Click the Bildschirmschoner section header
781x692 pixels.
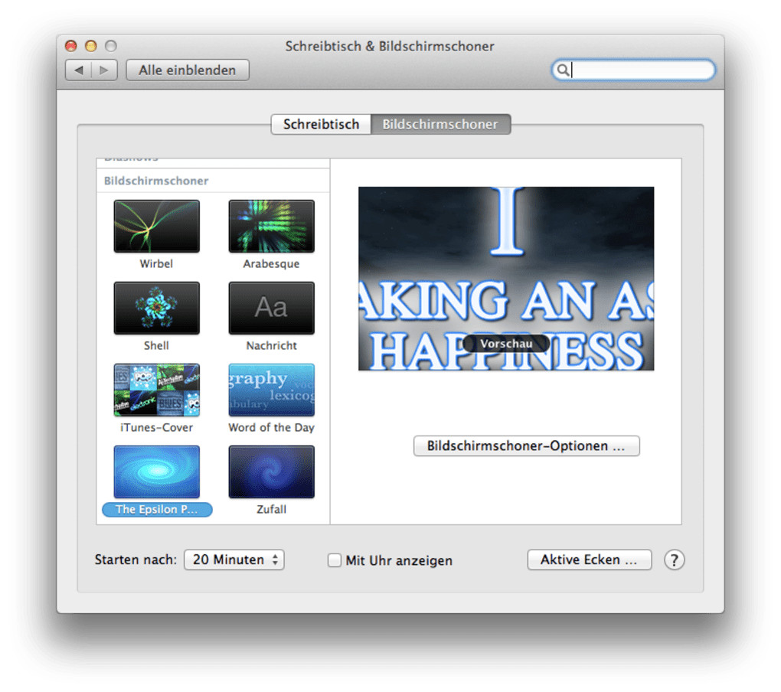coord(156,181)
